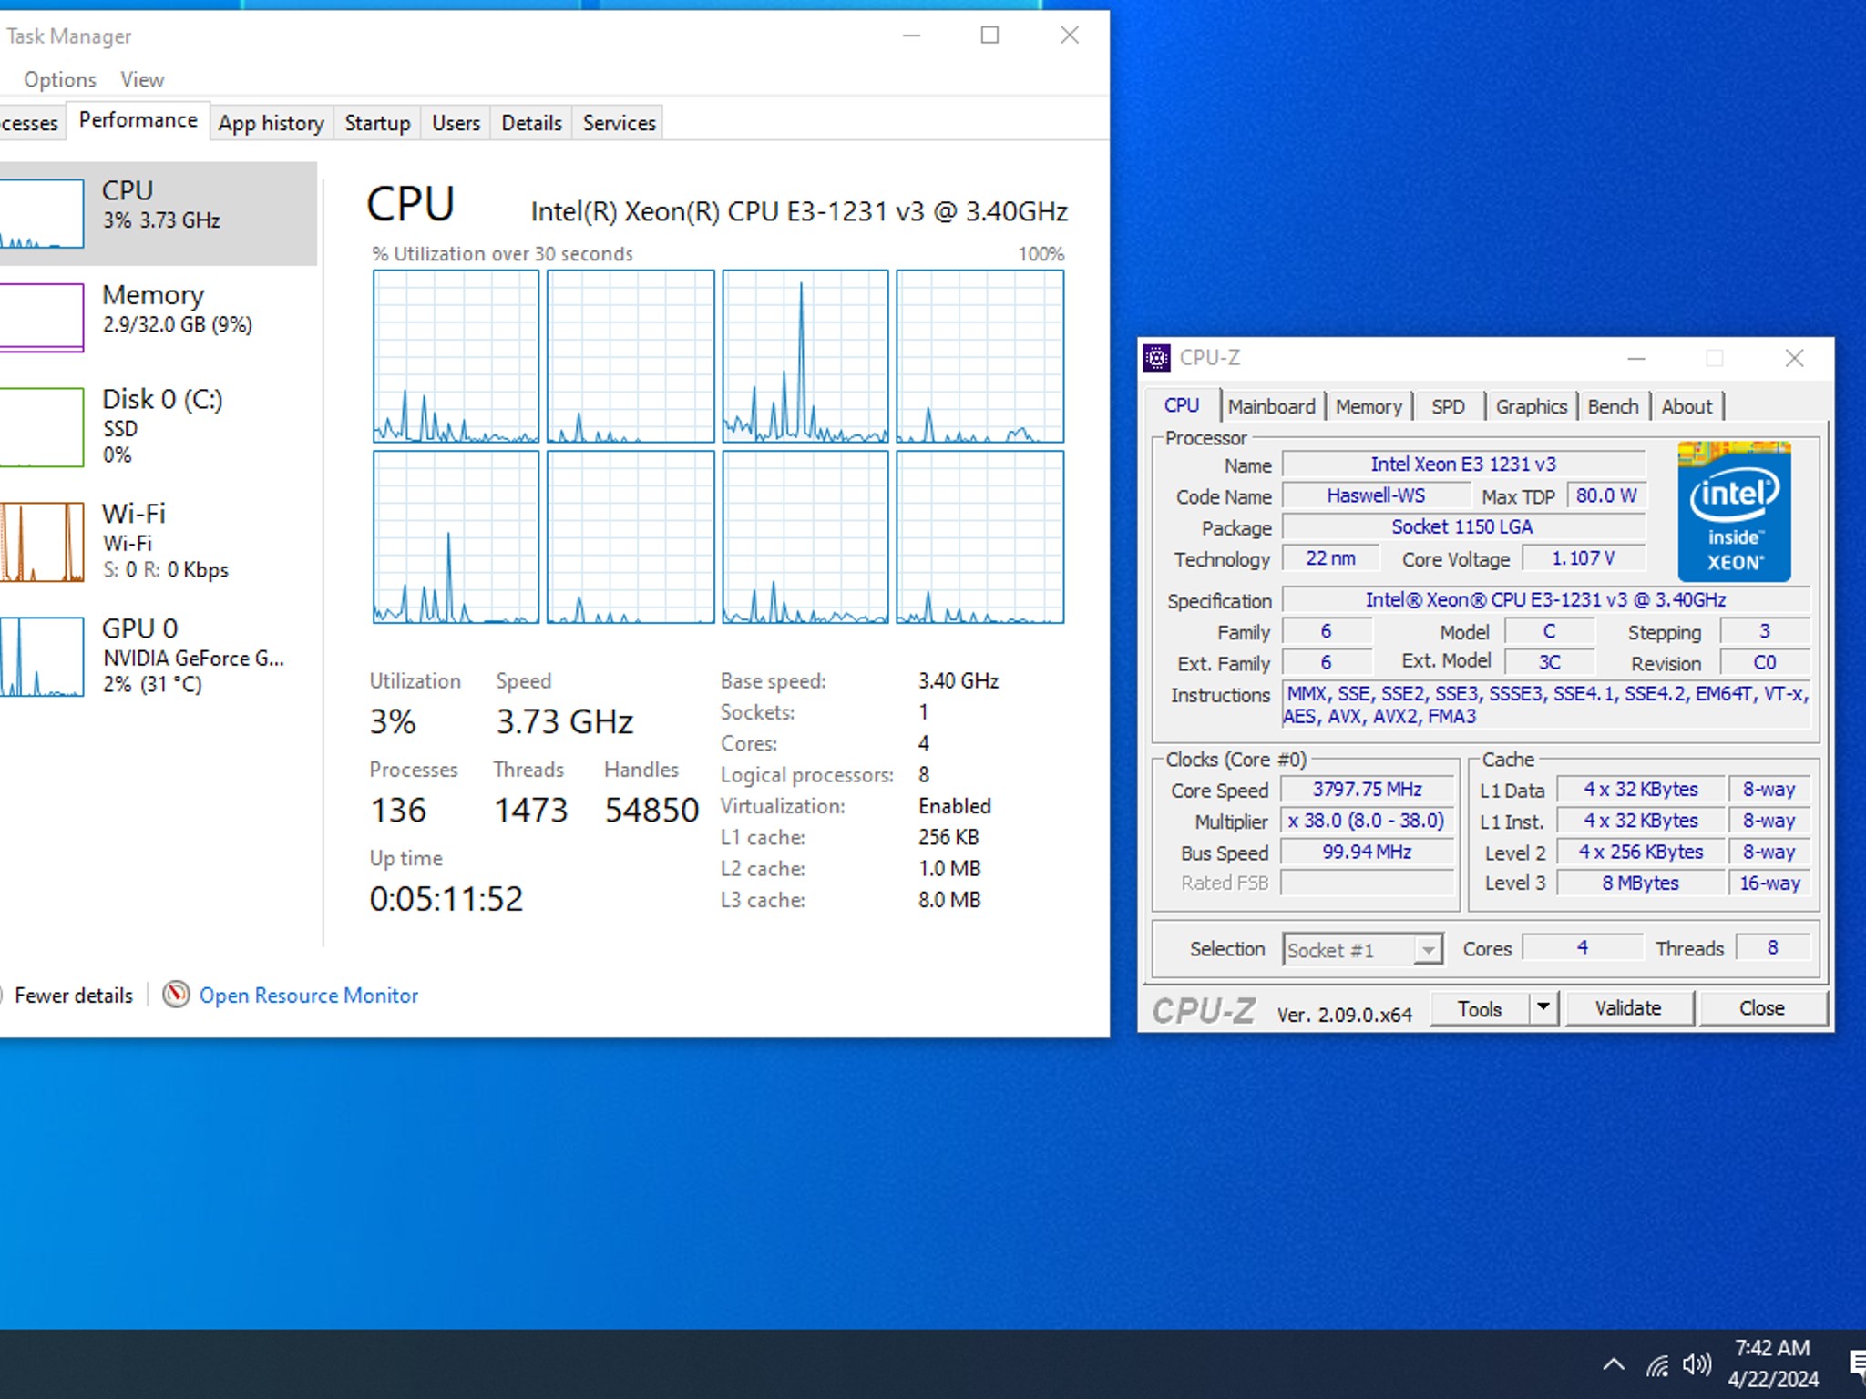Open Resource Monitor link
Screen dimensions: 1866x1399
(x=308, y=996)
